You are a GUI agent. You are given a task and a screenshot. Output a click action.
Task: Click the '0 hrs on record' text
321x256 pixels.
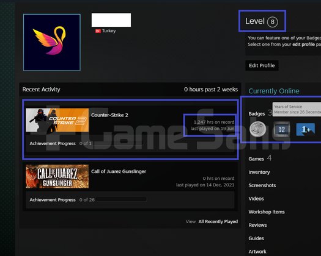click(x=218, y=179)
